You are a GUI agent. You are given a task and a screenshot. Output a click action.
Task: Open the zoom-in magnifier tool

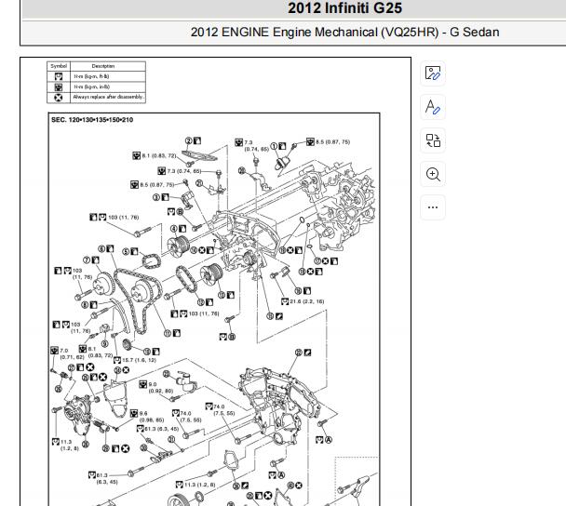click(433, 174)
